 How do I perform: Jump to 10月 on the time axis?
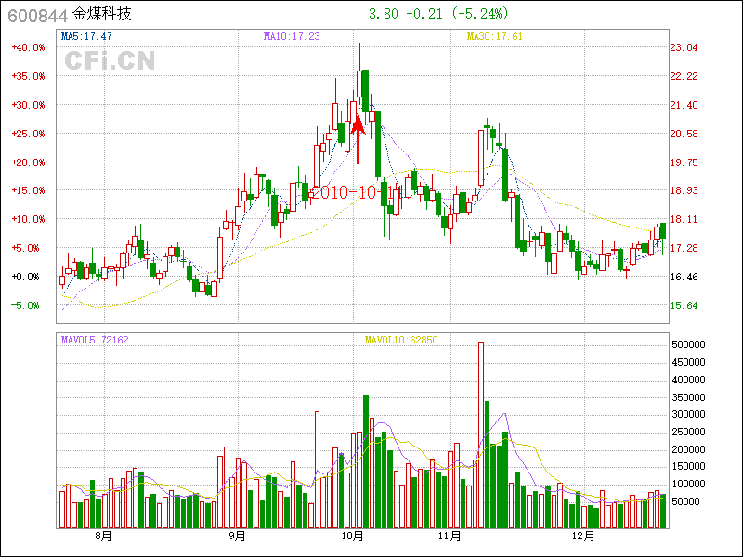352,537
